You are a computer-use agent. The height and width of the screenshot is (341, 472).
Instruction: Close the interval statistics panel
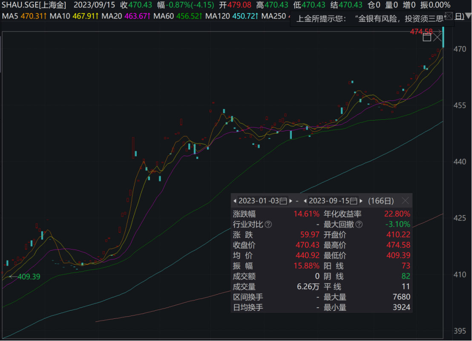(x=406, y=201)
